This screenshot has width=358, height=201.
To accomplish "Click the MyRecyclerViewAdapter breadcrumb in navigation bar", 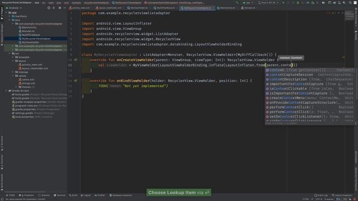I will pyautogui.click(x=126, y=3).
